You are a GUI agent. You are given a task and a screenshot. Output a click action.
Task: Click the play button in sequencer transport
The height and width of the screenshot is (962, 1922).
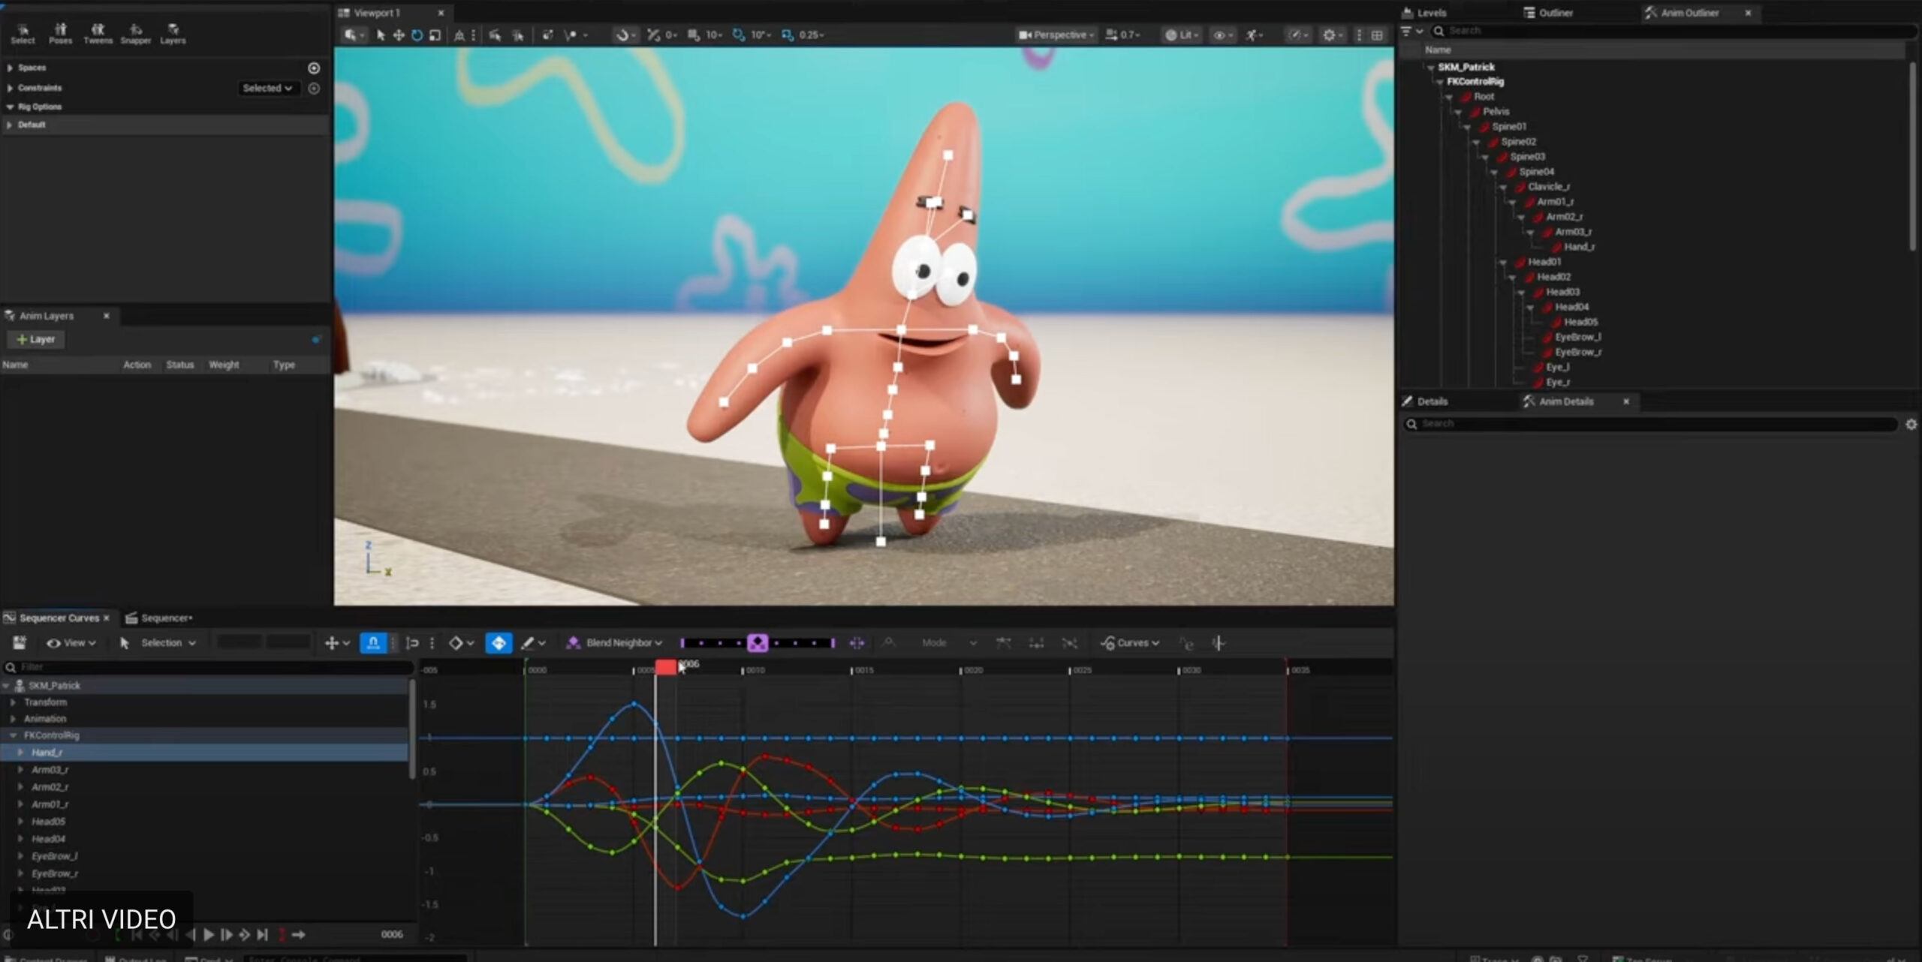pos(209,935)
